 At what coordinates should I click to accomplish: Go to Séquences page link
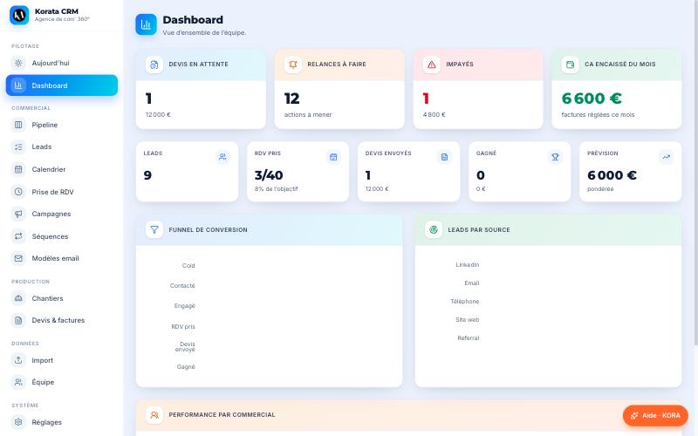point(62,236)
